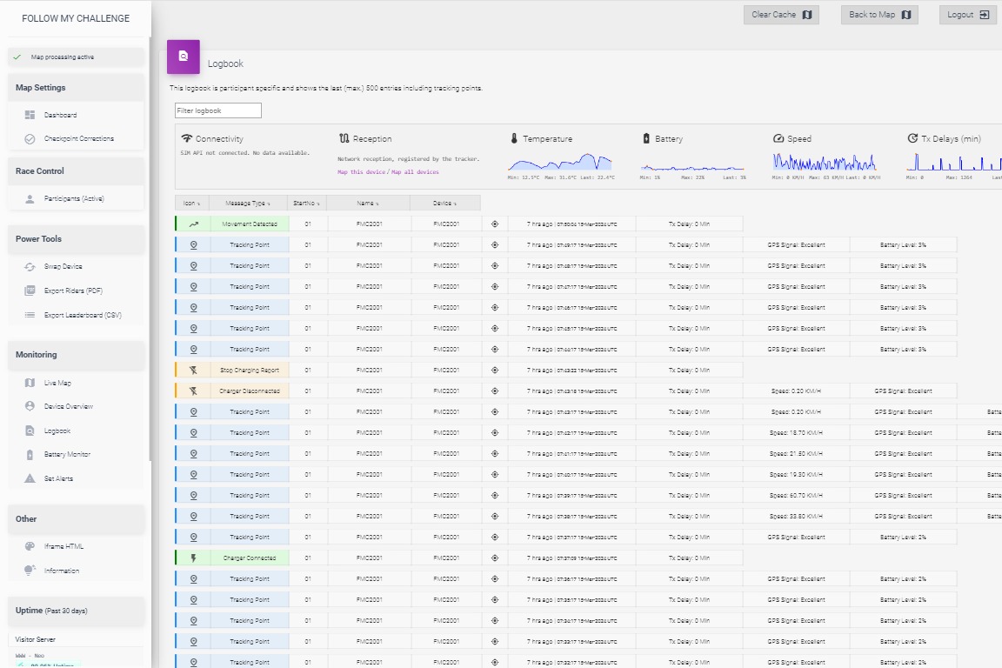Select the Monitoring section header
This screenshot has width=1002, height=668.
[x=76, y=355]
